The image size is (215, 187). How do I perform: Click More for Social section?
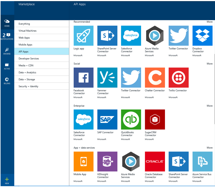pos(209,64)
